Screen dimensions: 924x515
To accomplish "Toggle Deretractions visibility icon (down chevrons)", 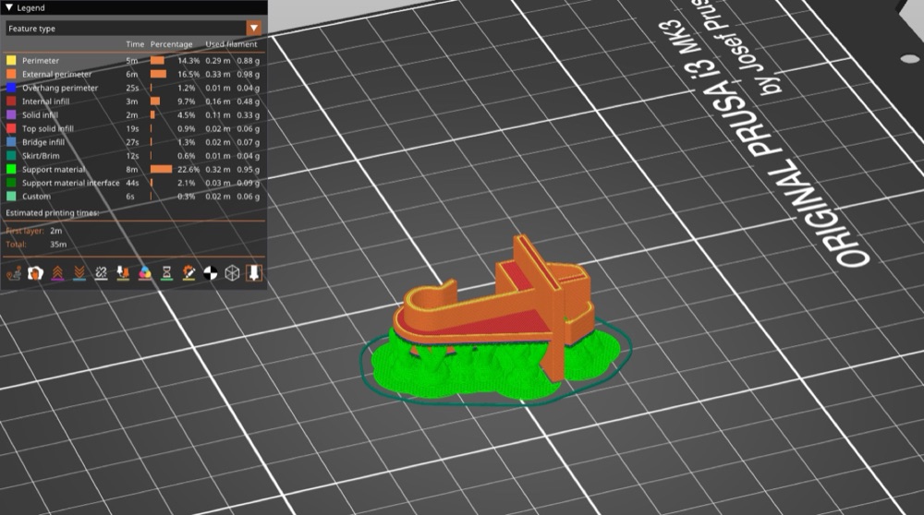I will click(x=79, y=273).
